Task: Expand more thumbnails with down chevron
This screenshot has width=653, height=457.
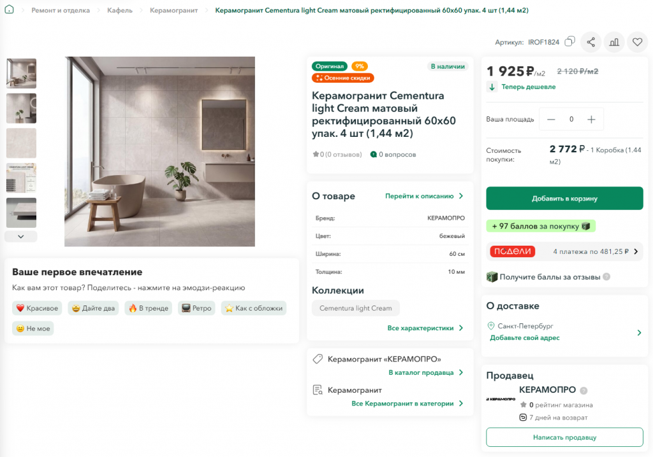Action: click(x=21, y=237)
